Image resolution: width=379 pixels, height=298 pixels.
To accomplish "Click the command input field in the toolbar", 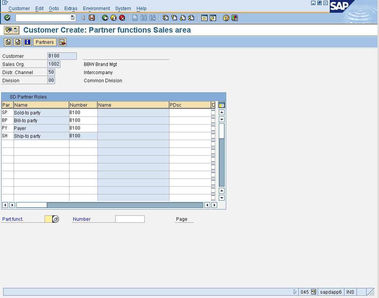I will pos(43,17).
